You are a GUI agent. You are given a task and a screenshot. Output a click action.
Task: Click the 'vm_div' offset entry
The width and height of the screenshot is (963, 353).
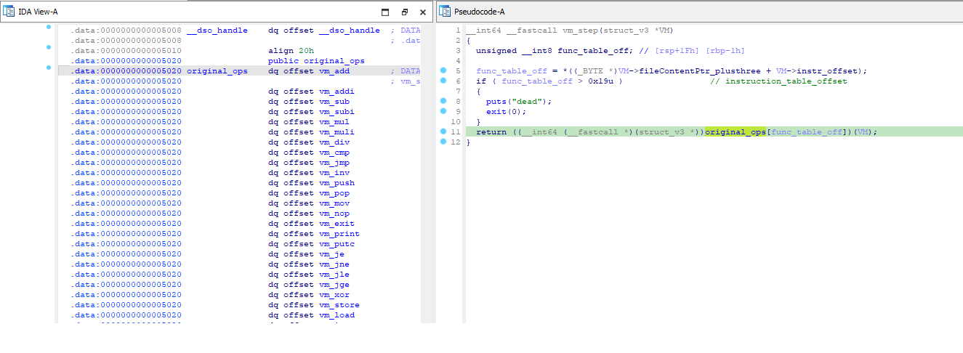[334, 142]
